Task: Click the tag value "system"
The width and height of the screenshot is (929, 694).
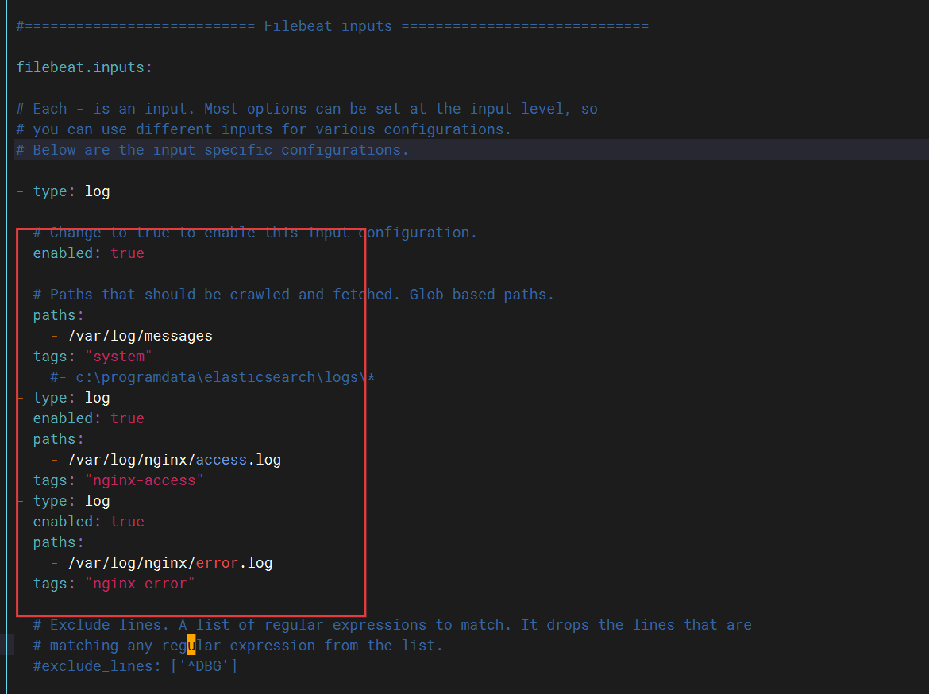Action: pyautogui.click(x=118, y=357)
